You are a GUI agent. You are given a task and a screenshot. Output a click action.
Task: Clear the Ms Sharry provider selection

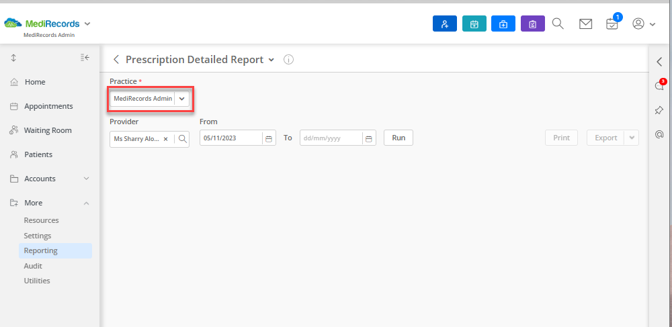(165, 139)
